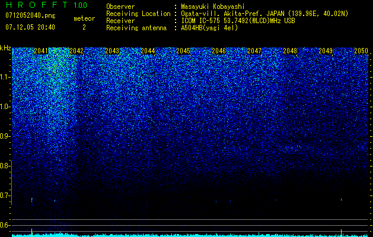Click the 2050 time marker
The height and width of the screenshot is (237, 373).
(x=361, y=51)
